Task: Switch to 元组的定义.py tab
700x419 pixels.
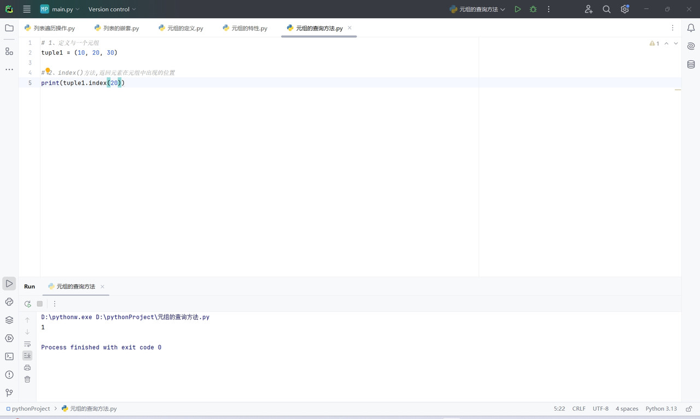Action: point(180,28)
